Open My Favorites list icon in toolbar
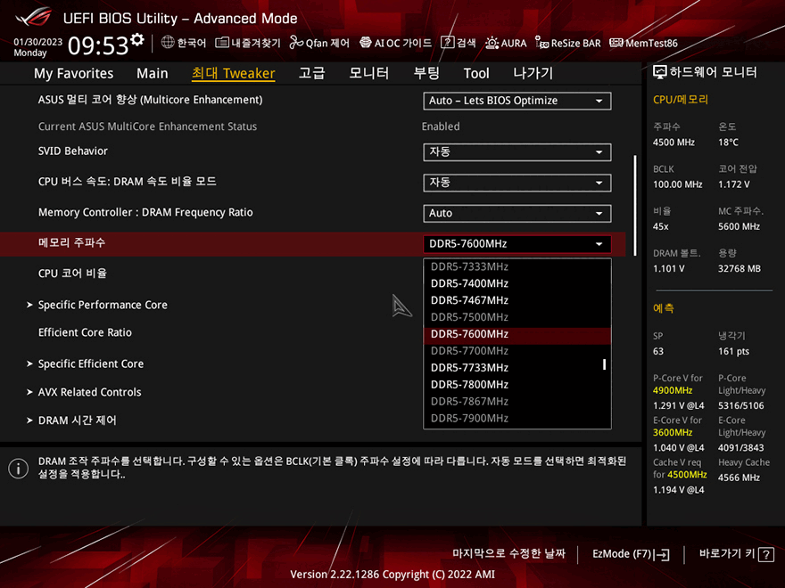Screen dimensions: 785x588 point(222,43)
